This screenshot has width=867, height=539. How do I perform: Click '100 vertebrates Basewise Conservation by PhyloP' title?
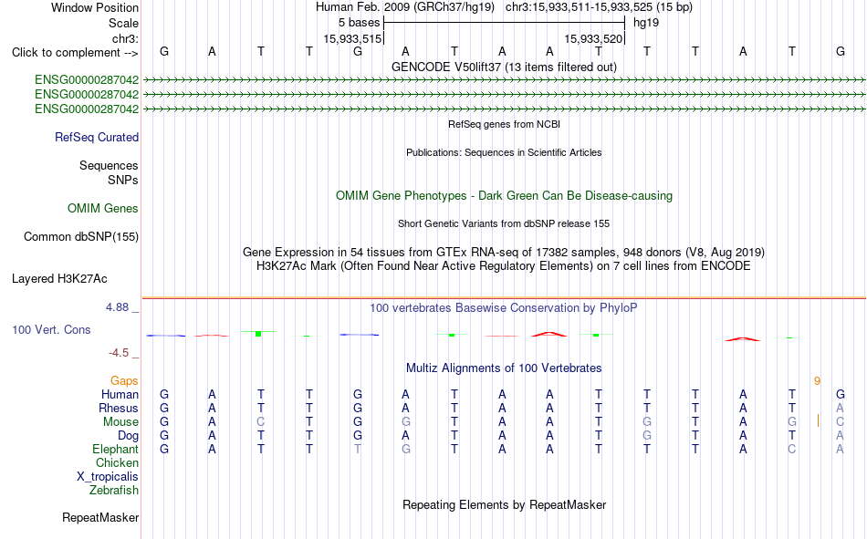click(x=504, y=308)
